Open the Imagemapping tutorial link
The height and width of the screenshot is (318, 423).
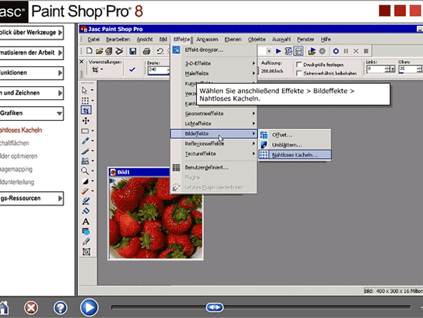click(x=16, y=169)
